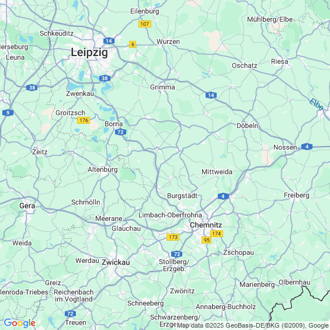Screen dimensions: 330x330
Task: Select the A 4 shield next to Nossen
Action: click(x=307, y=147)
